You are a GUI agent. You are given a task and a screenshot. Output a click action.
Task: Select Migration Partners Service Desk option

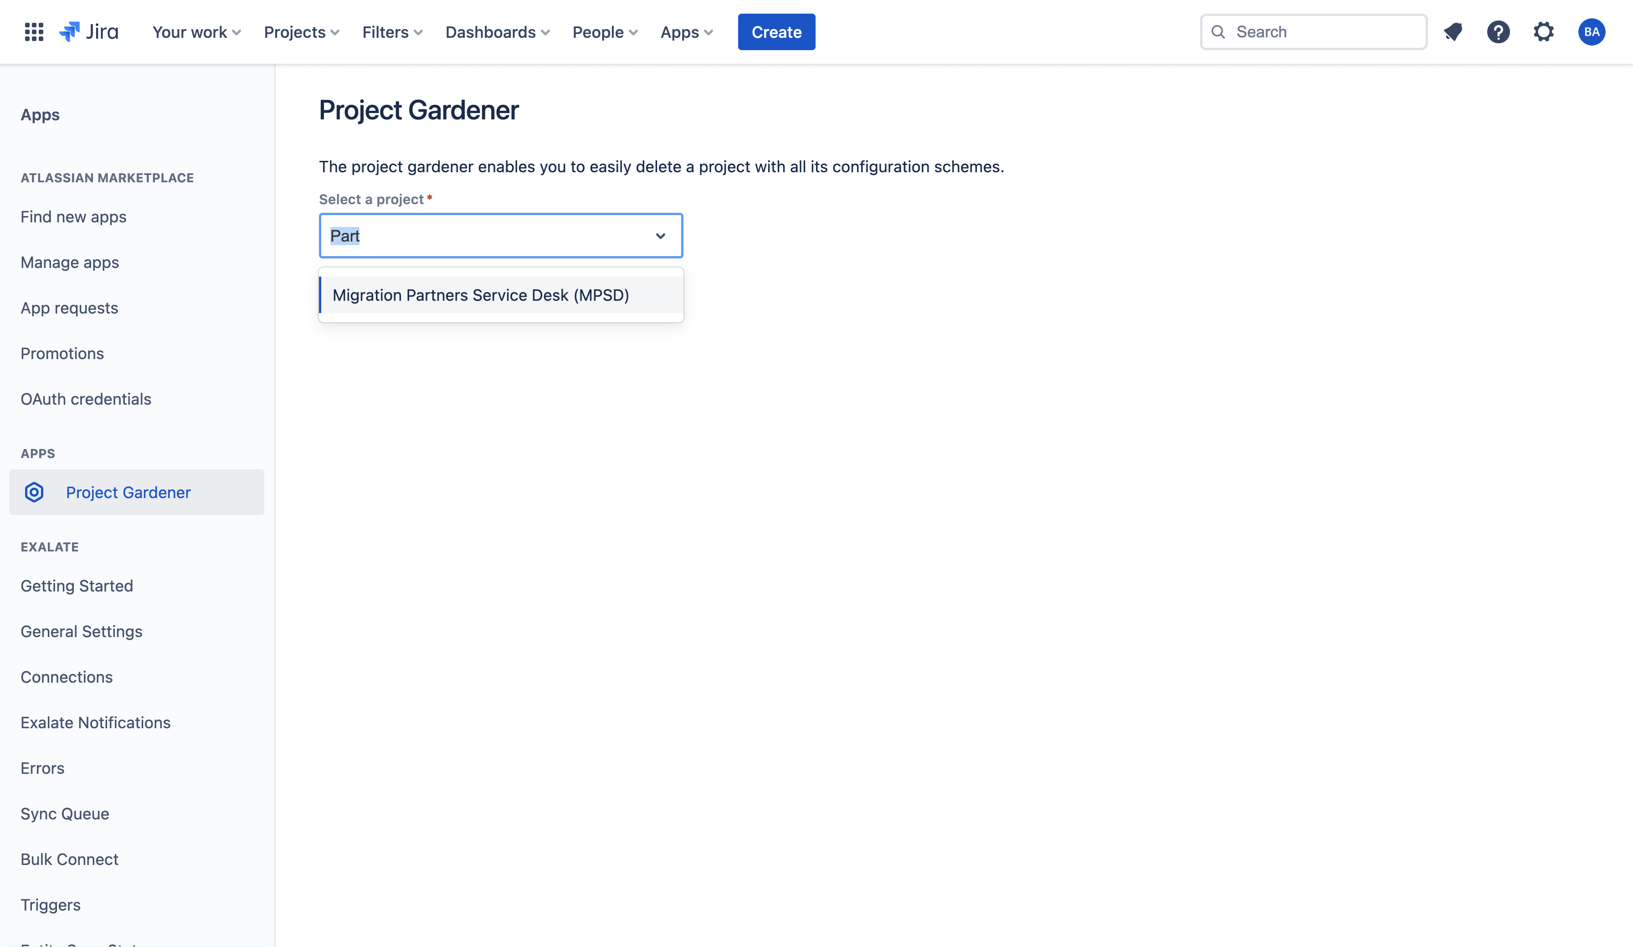[481, 295]
